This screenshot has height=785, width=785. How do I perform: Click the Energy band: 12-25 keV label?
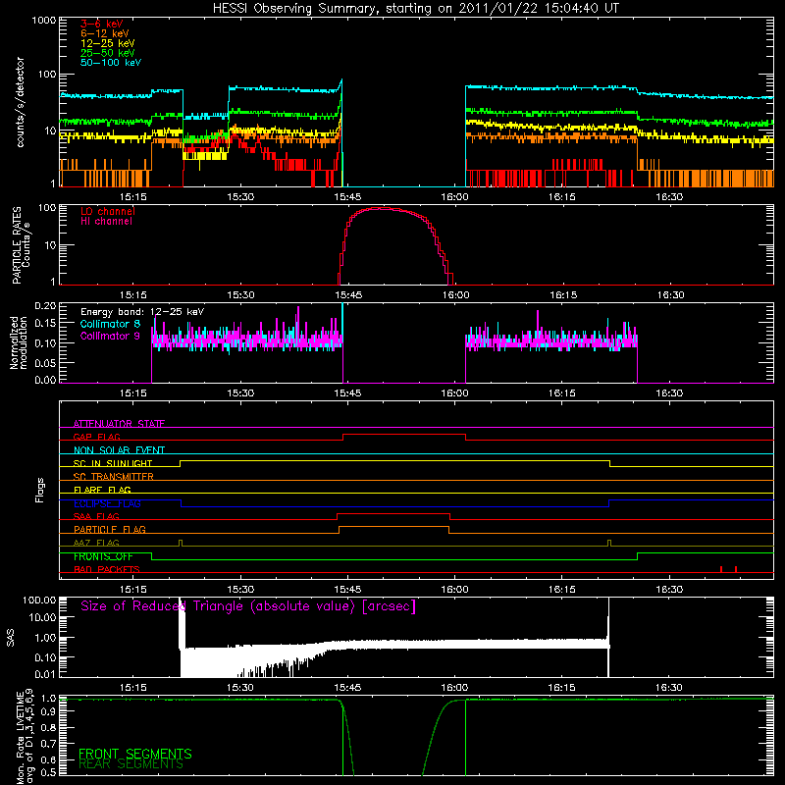(x=142, y=312)
